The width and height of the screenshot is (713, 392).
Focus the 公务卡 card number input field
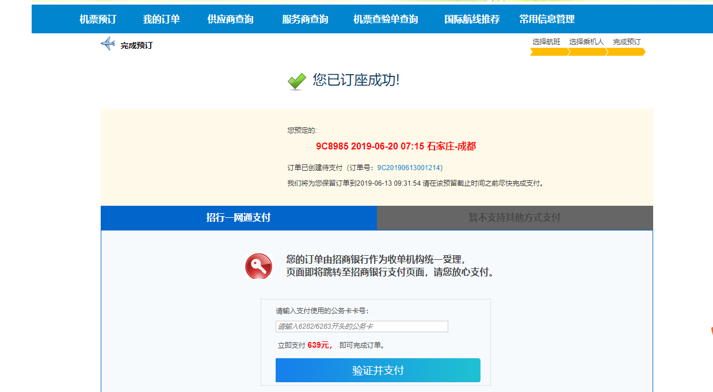click(361, 326)
